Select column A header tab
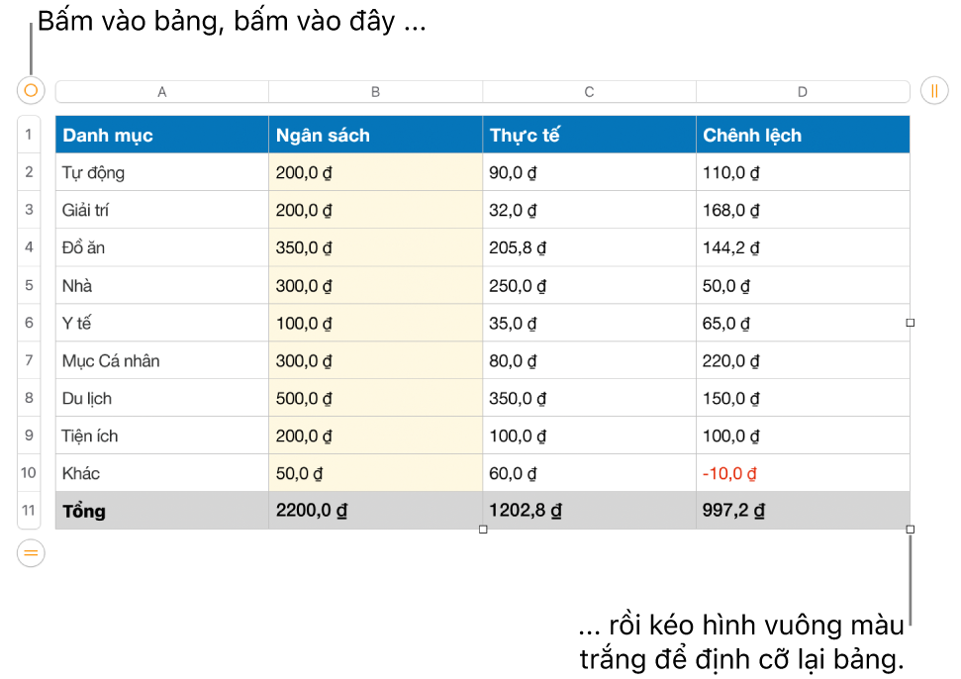Screen dimensions: 961x679 pos(161,92)
